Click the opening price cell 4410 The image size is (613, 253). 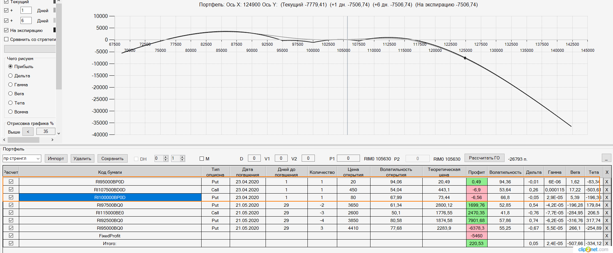[354, 228]
